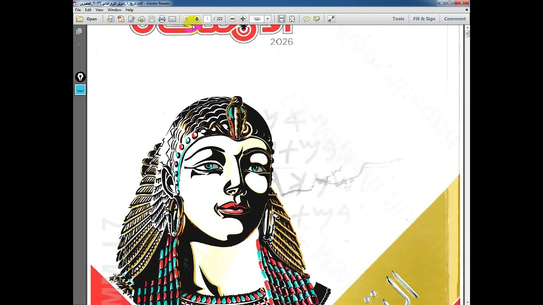Open the Comment pane
The width and height of the screenshot is (543, 305).
455,19
